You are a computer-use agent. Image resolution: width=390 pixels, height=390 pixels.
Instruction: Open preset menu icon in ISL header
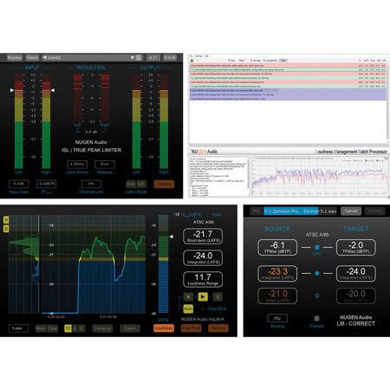click(139, 58)
